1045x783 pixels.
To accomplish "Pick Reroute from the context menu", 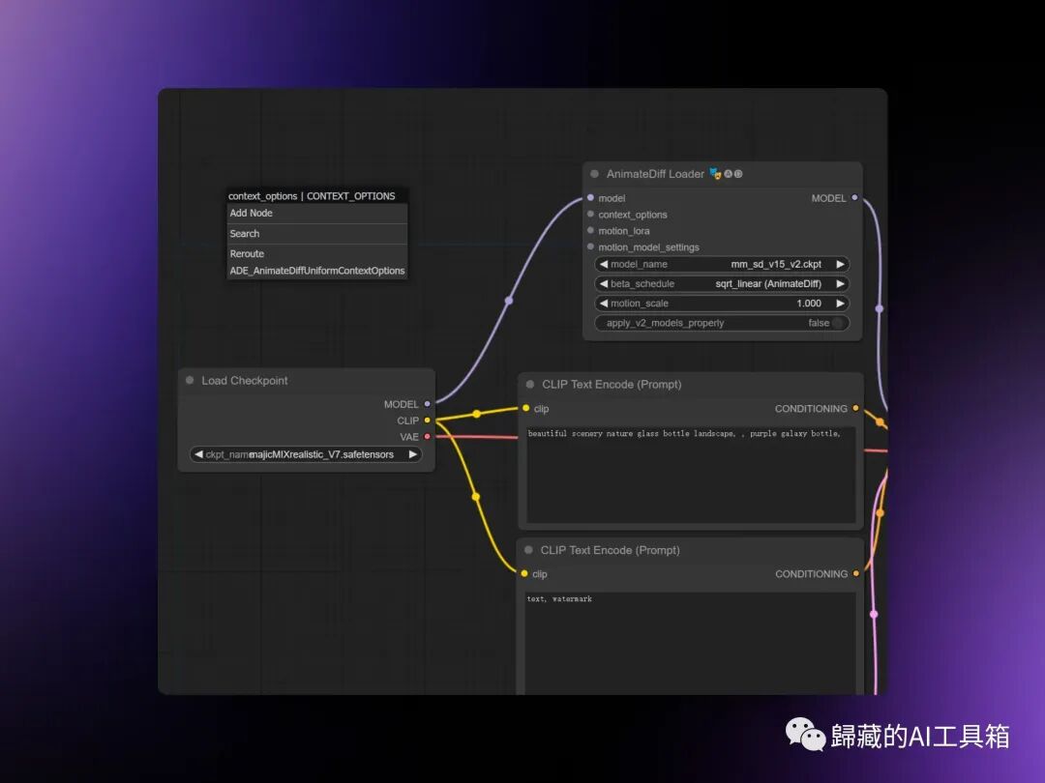I will 317,253.
